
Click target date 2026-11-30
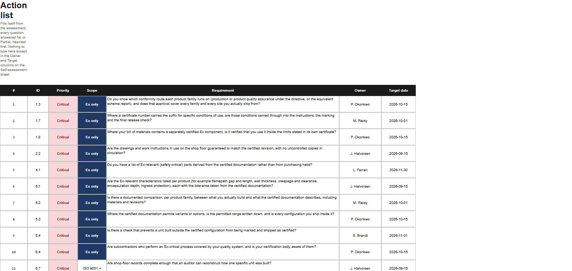coord(398,170)
